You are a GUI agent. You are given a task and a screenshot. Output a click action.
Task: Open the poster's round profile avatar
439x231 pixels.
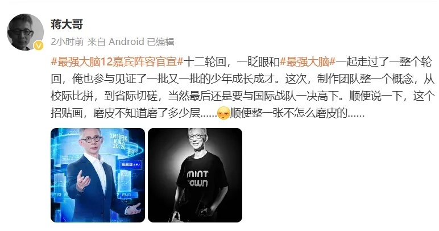coord(25,32)
